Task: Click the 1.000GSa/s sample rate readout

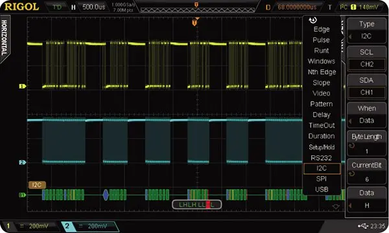Action: click(x=123, y=5)
